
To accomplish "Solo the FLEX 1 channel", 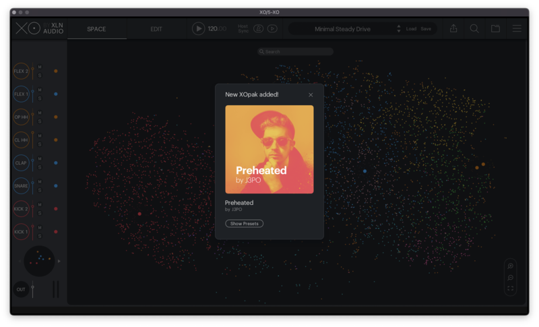I will tap(40, 98).
